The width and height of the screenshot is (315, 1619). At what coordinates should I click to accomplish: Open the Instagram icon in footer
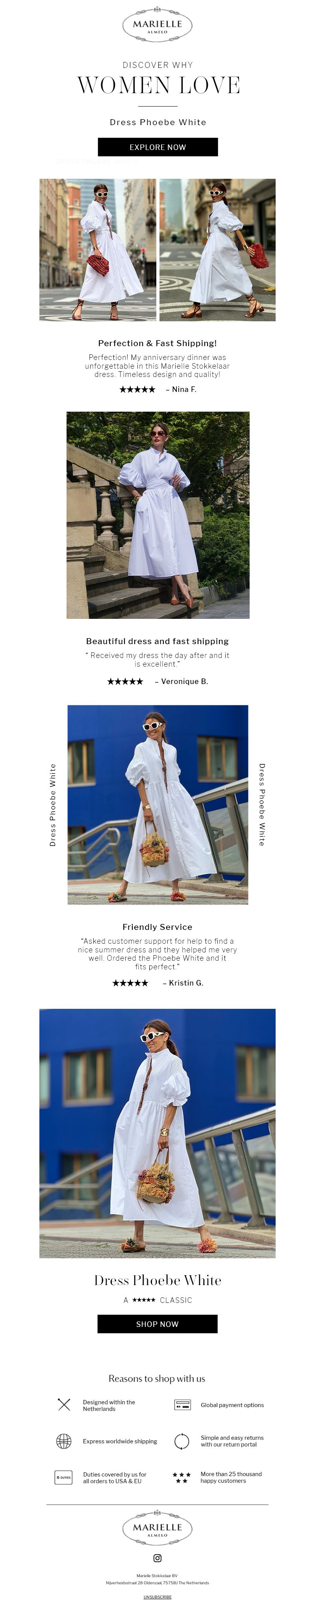(x=157, y=1557)
